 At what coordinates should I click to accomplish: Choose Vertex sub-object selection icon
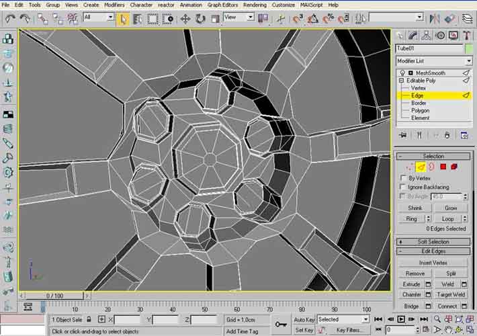tap(410, 166)
